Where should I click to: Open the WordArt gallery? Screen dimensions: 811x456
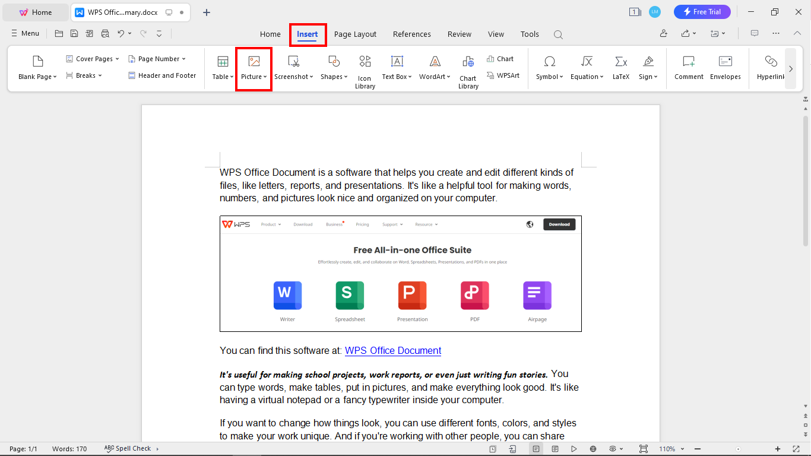[434, 67]
